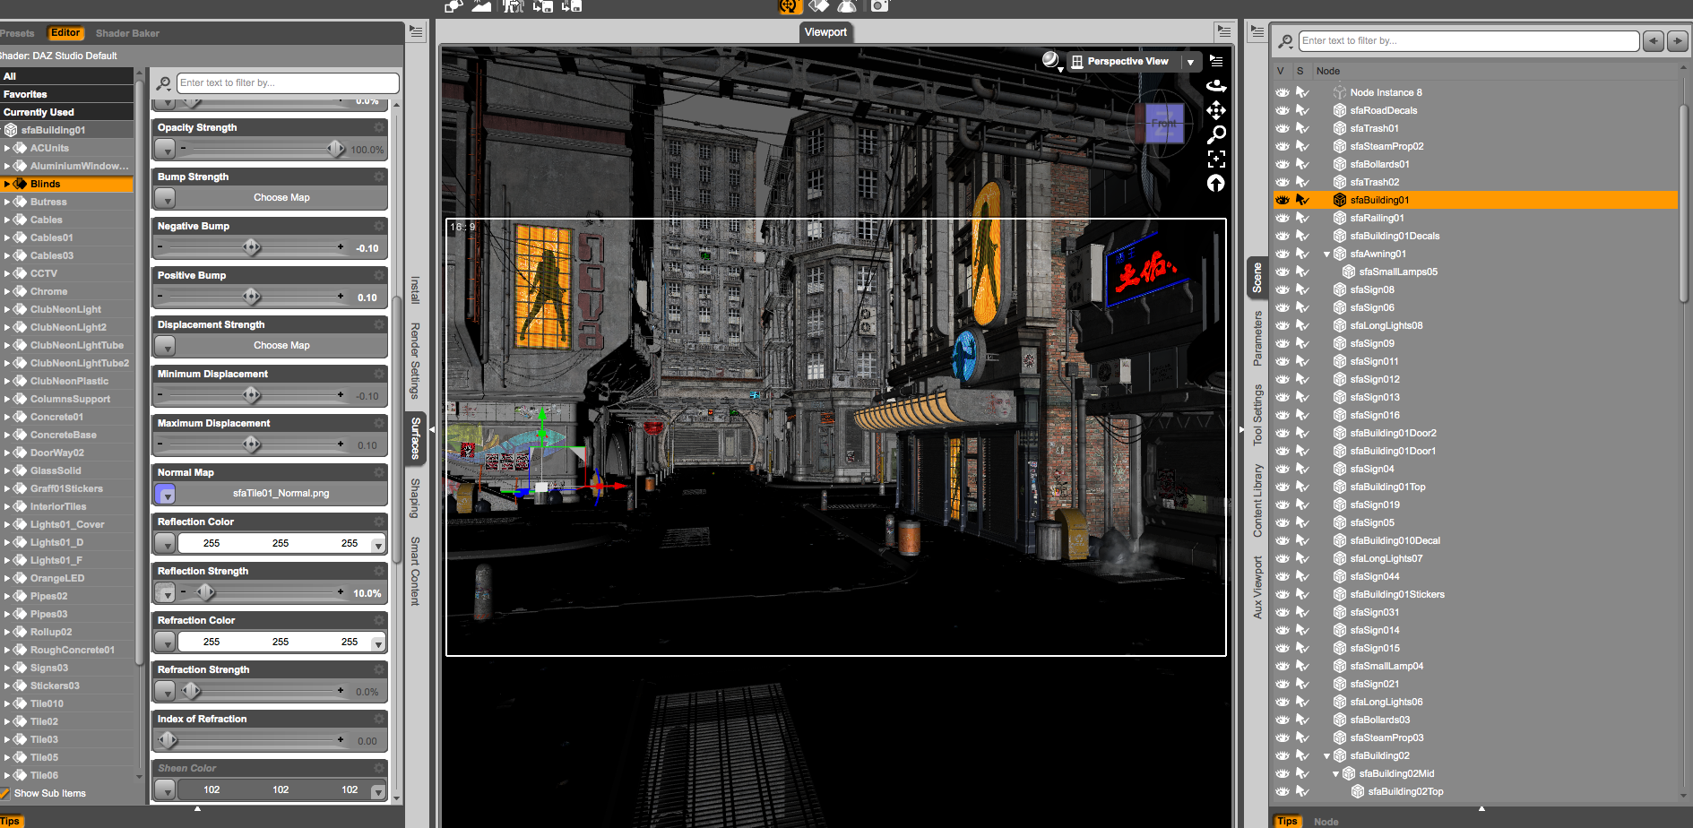Toggle visibility of sfaTrash01
The height and width of the screenshot is (828, 1693).
pyautogui.click(x=1283, y=128)
